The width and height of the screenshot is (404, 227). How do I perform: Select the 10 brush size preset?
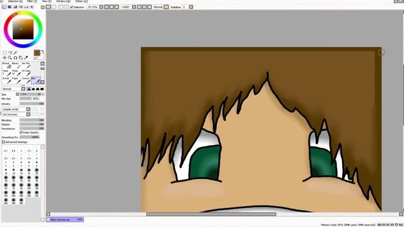point(6,172)
